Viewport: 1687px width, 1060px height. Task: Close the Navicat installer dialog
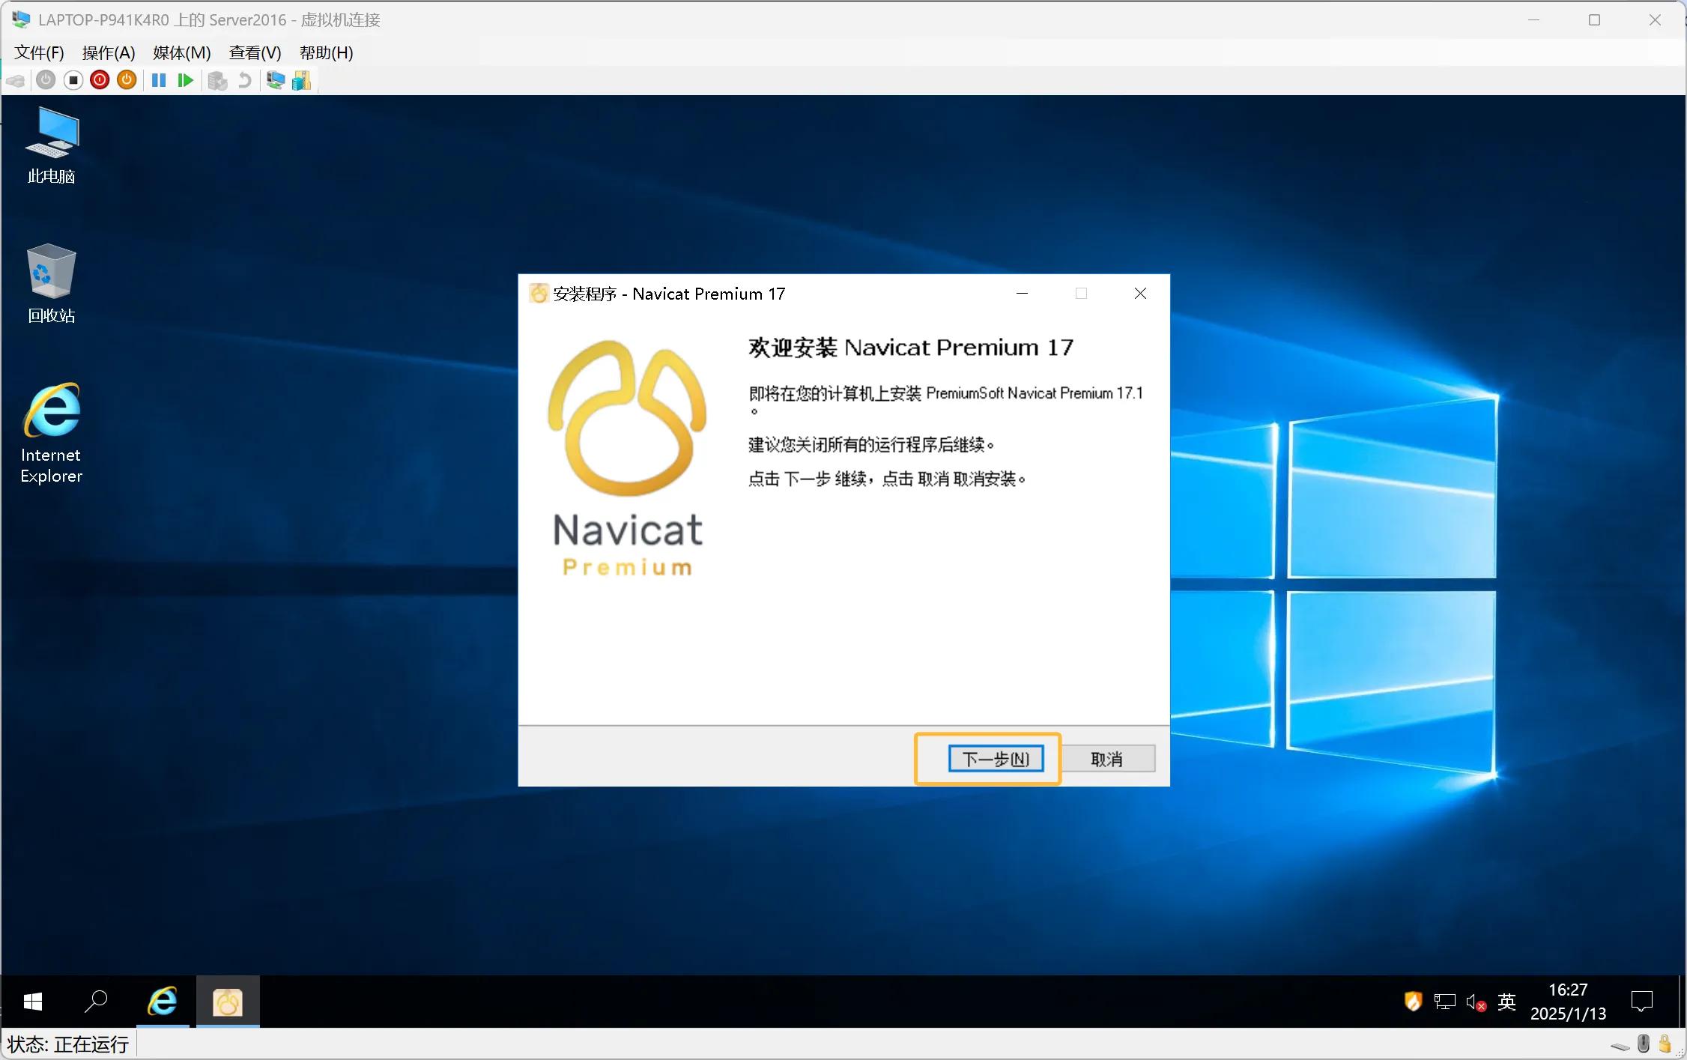1140,294
